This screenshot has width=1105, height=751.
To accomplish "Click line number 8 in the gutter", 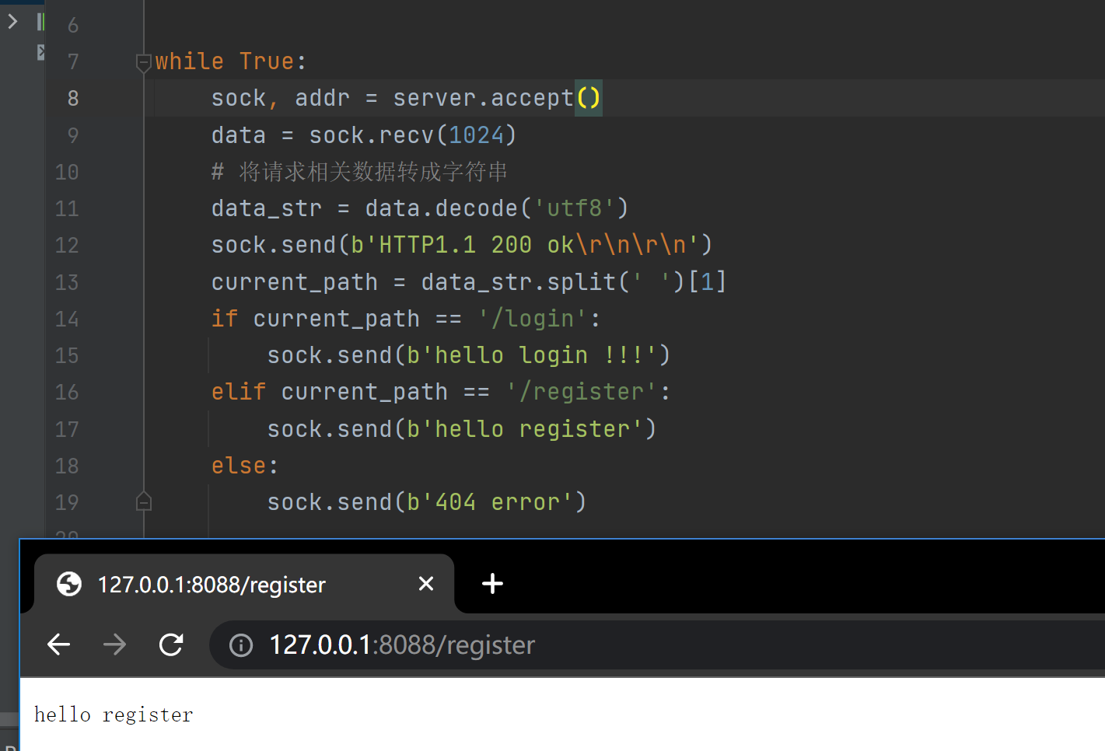I will coord(73,98).
